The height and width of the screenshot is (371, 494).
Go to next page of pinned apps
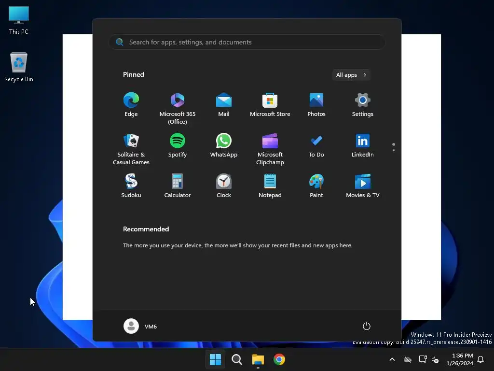pos(394,150)
